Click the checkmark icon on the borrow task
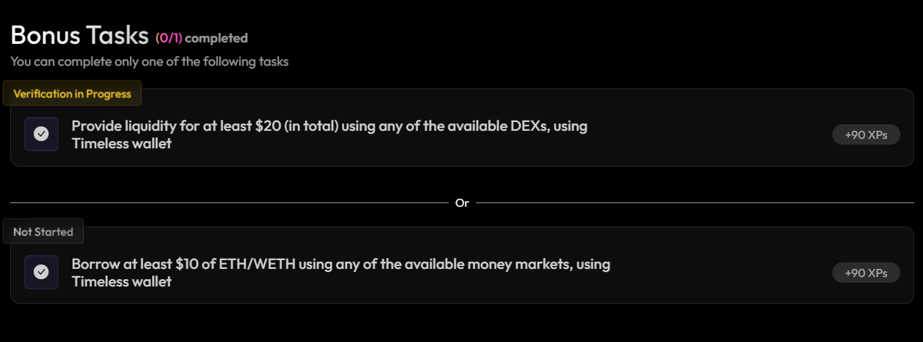Screen dimensions: 923x342 pyautogui.click(x=42, y=272)
